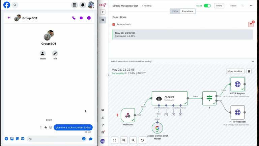259x146 pixels.
Task: Select the AI Agent node
Action: click(170, 98)
